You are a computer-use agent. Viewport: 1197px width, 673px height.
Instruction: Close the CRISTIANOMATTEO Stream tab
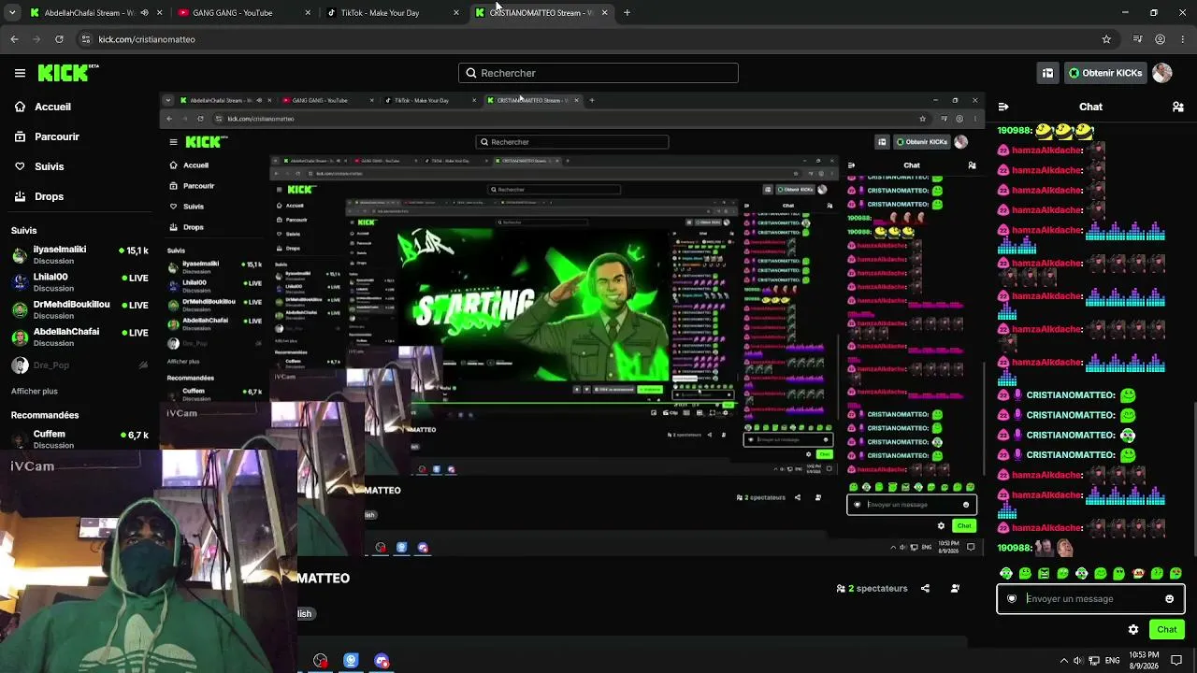(604, 13)
